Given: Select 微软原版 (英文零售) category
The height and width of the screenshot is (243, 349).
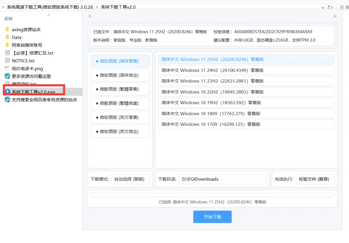Looking at the screenshot, I should (x=120, y=117).
